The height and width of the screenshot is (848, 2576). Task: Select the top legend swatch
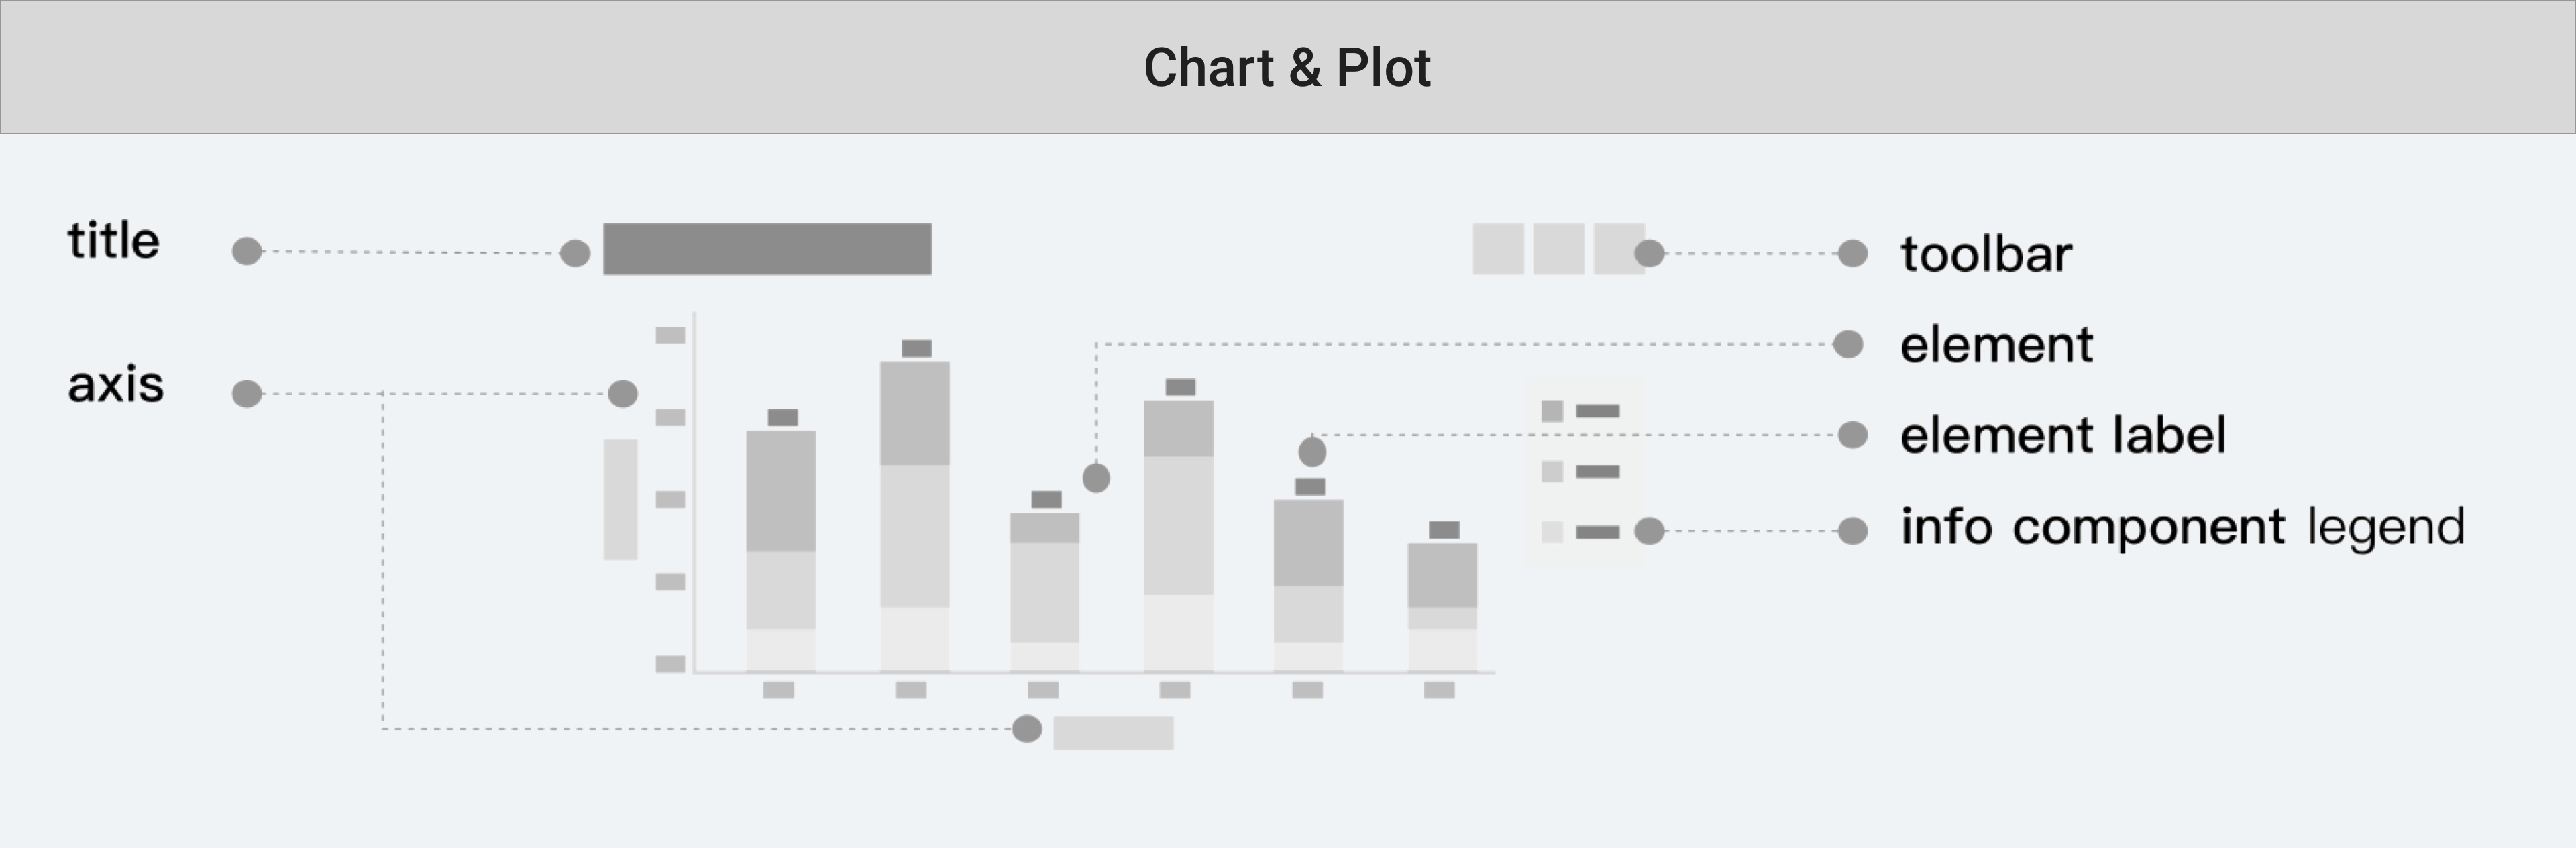(1552, 411)
